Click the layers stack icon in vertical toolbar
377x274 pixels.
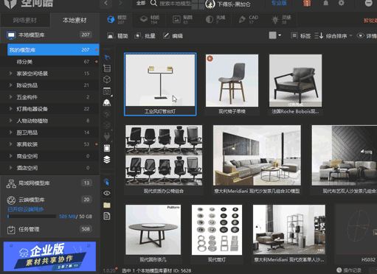[107, 160]
